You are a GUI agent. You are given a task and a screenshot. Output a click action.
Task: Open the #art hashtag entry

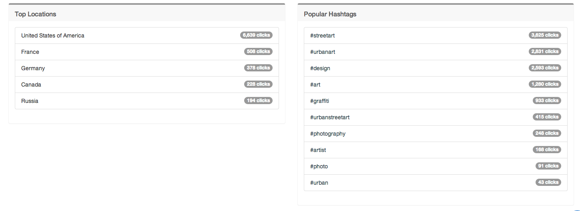(x=315, y=85)
